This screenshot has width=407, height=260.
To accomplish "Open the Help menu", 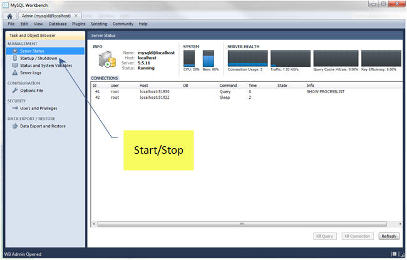I will point(143,24).
